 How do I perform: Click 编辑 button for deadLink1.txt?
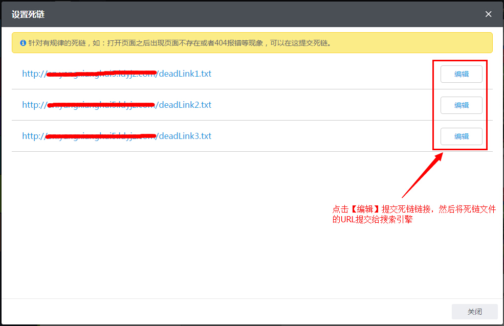click(x=461, y=74)
